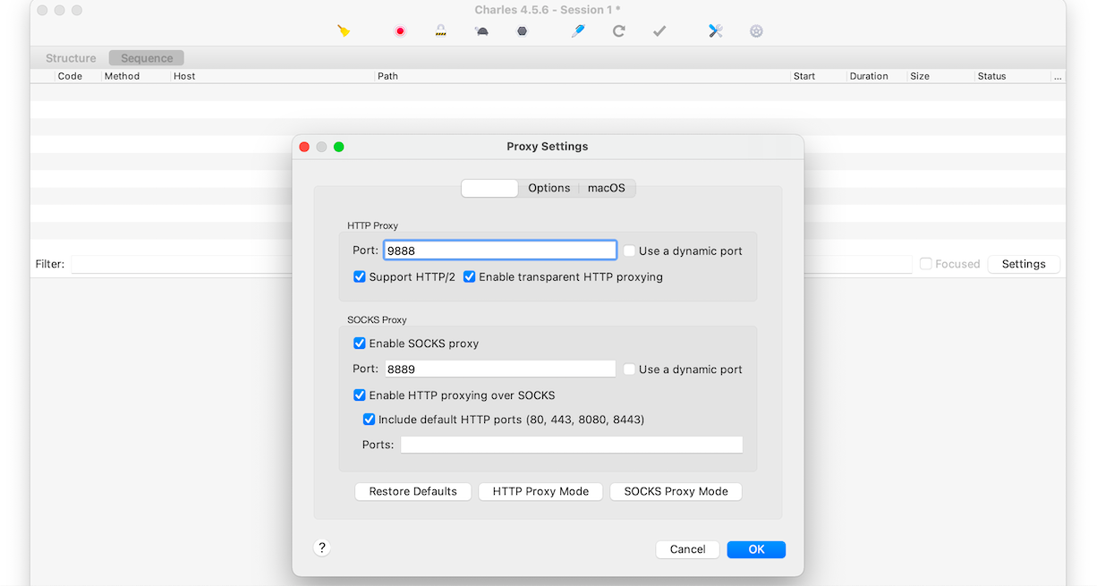
Task: Click SOCKS Proxy Mode button
Action: pos(676,491)
